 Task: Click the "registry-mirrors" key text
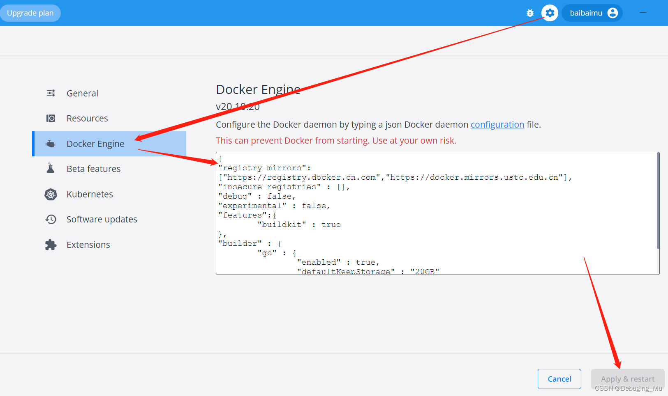click(x=262, y=168)
